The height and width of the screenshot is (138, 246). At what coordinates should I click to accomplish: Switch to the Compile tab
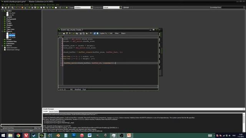[45, 112]
